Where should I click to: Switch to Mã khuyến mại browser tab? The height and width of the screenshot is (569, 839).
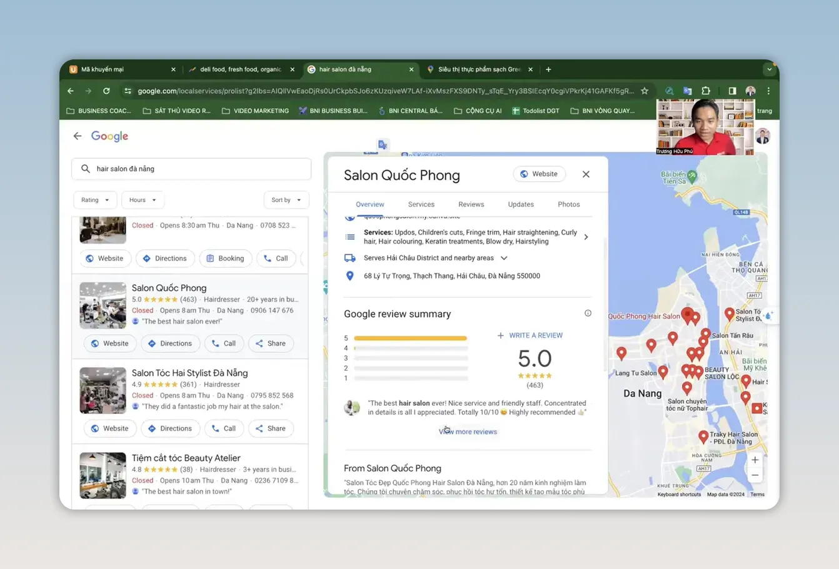pos(122,69)
